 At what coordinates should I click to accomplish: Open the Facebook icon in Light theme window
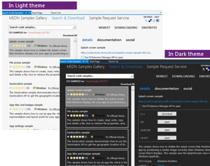[158, 21]
